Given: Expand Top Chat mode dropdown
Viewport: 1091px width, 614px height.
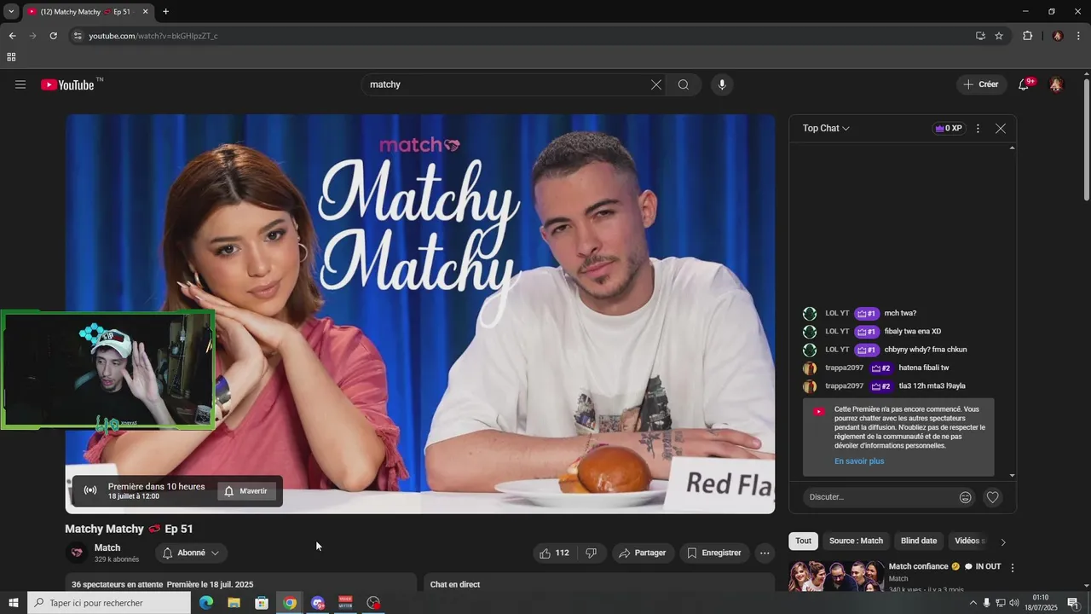Looking at the screenshot, I should tap(826, 129).
